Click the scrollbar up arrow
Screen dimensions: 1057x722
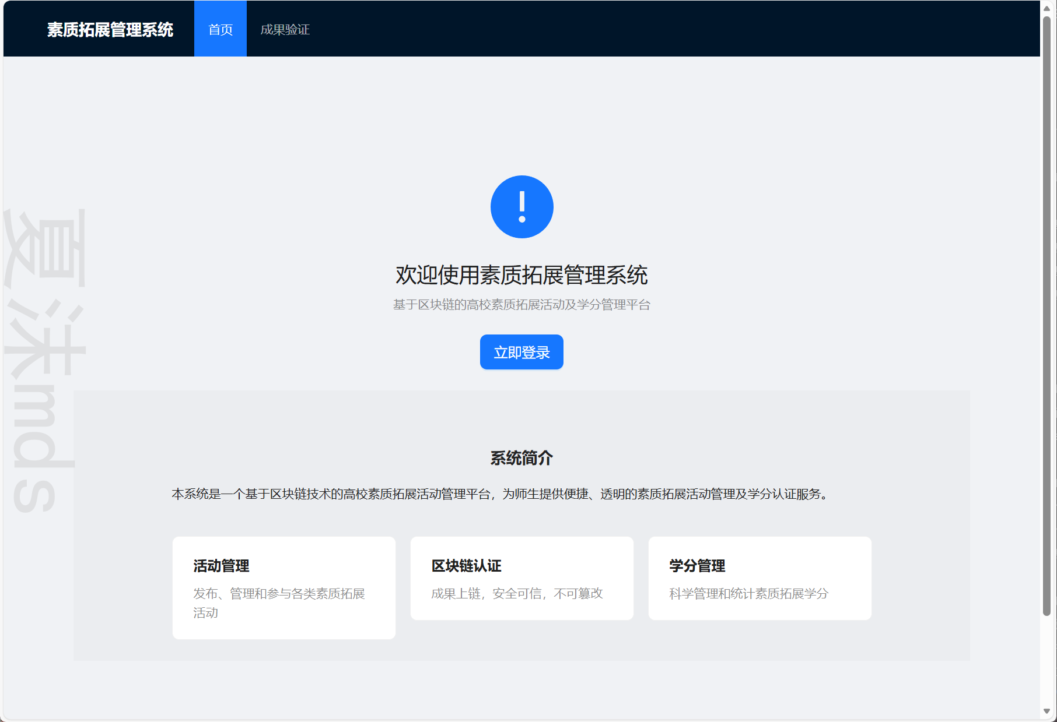(1047, 8)
